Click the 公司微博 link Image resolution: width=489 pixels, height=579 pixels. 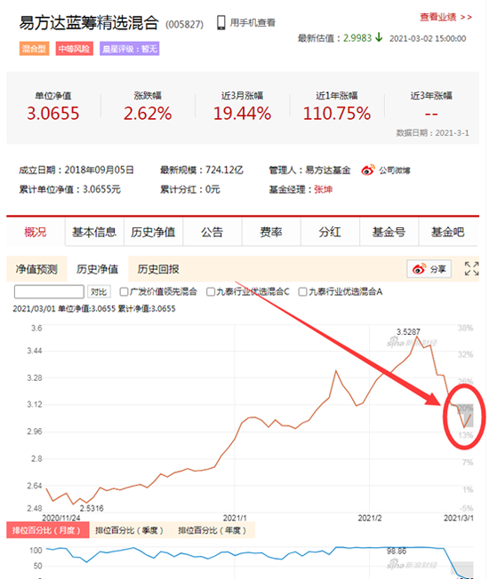pos(395,171)
